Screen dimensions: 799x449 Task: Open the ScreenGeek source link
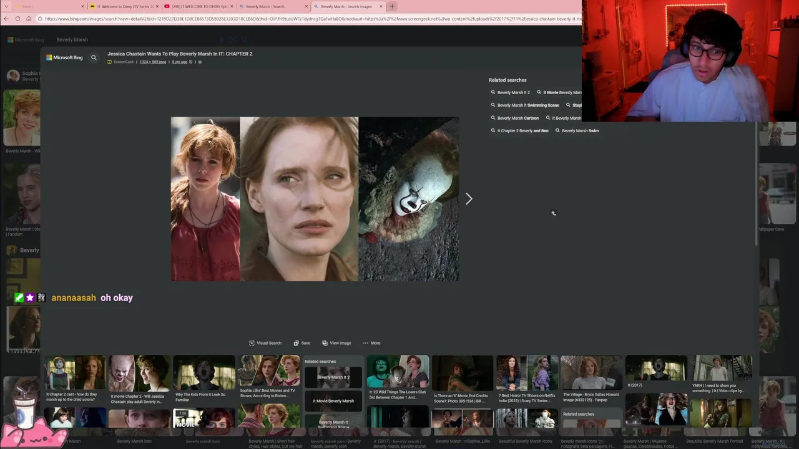[x=120, y=62]
